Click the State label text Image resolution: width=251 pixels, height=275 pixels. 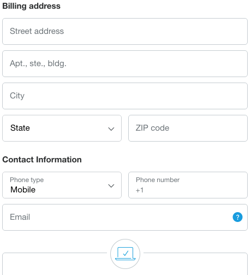pos(20,128)
